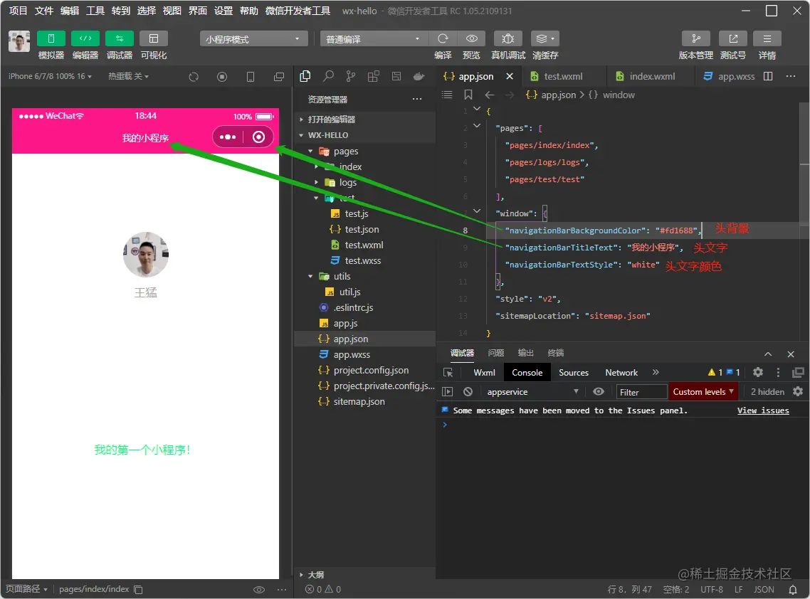Toggle the 编辑器 editor panel button
Image resolution: width=810 pixels, height=599 pixels.
coord(85,38)
